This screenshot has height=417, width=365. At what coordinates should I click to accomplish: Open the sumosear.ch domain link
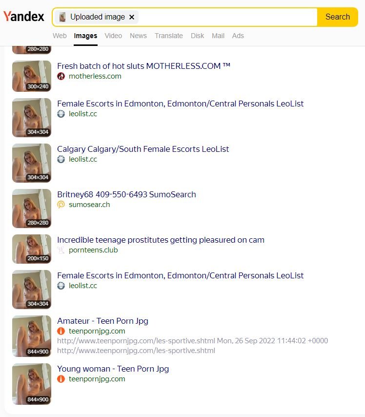tap(89, 205)
